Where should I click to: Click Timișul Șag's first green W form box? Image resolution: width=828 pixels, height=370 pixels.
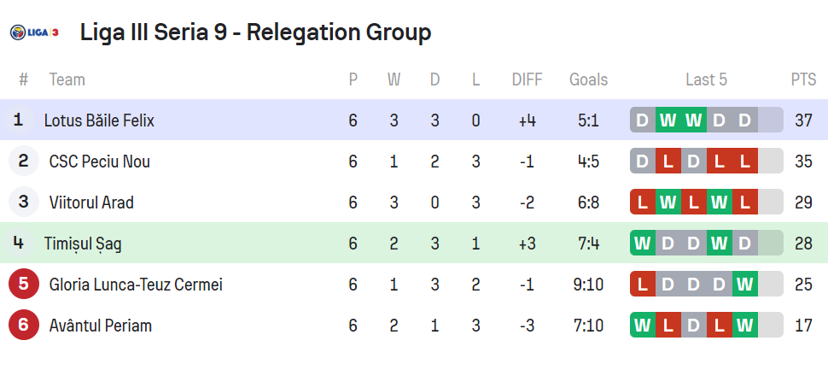tap(643, 244)
